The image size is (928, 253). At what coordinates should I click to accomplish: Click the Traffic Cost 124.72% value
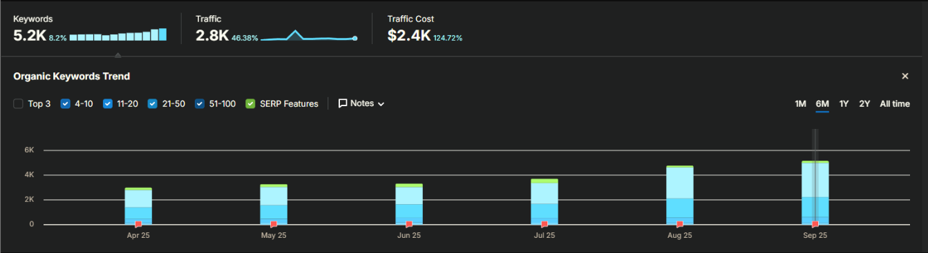[448, 38]
